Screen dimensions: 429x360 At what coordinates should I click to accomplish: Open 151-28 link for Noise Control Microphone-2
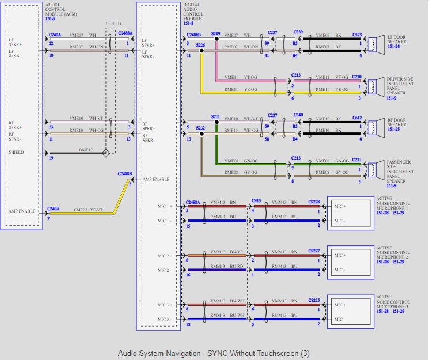click(x=382, y=262)
